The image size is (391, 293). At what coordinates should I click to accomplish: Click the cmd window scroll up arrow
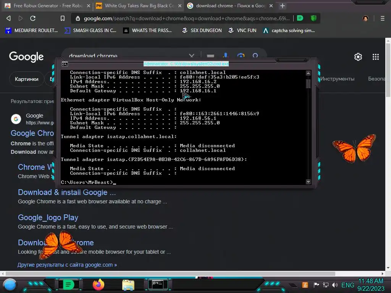click(308, 73)
